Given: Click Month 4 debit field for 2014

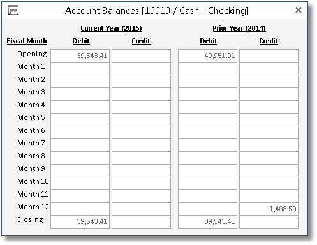Looking at the screenshot, I should click(208, 107).
